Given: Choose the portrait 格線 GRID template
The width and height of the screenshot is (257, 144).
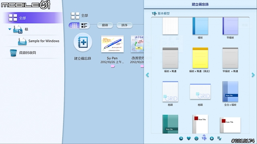Looking at the screenshot, I should 170,92.
